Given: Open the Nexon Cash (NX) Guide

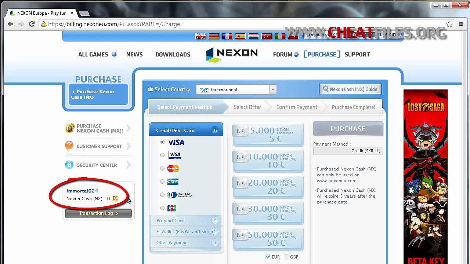Looking at the screenshot, I should click(x=350, y=89).
